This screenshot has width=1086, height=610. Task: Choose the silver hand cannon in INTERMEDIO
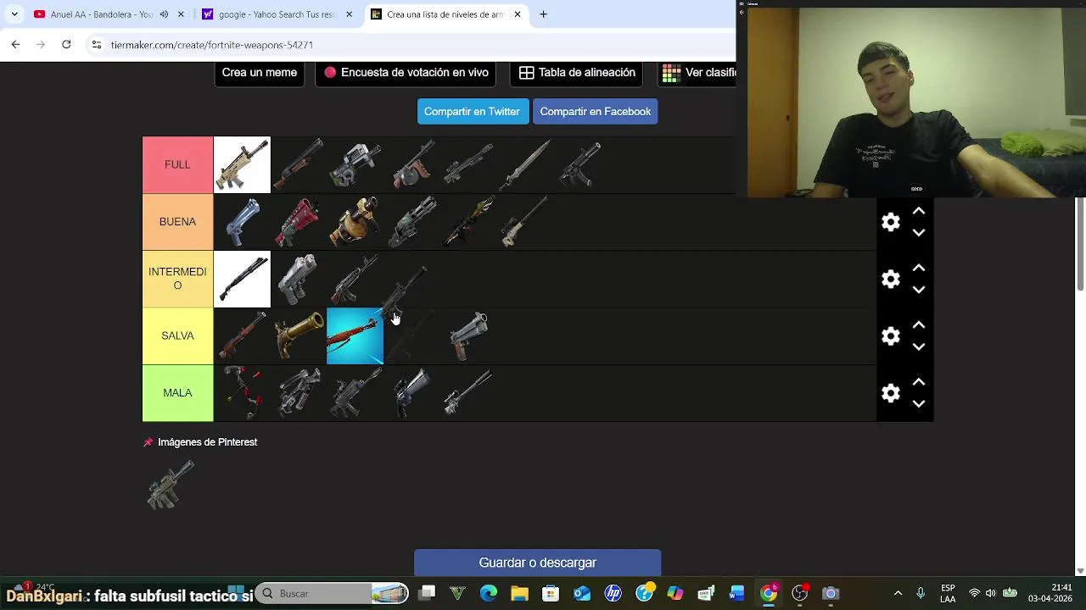[x=299, y=279]
